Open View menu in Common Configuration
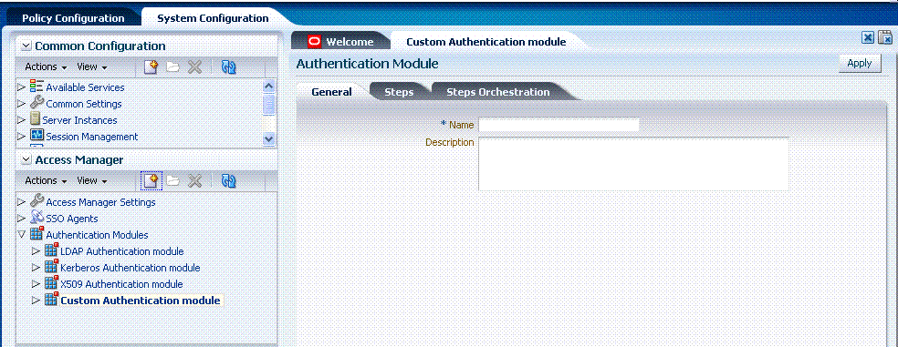 [91, 66]
